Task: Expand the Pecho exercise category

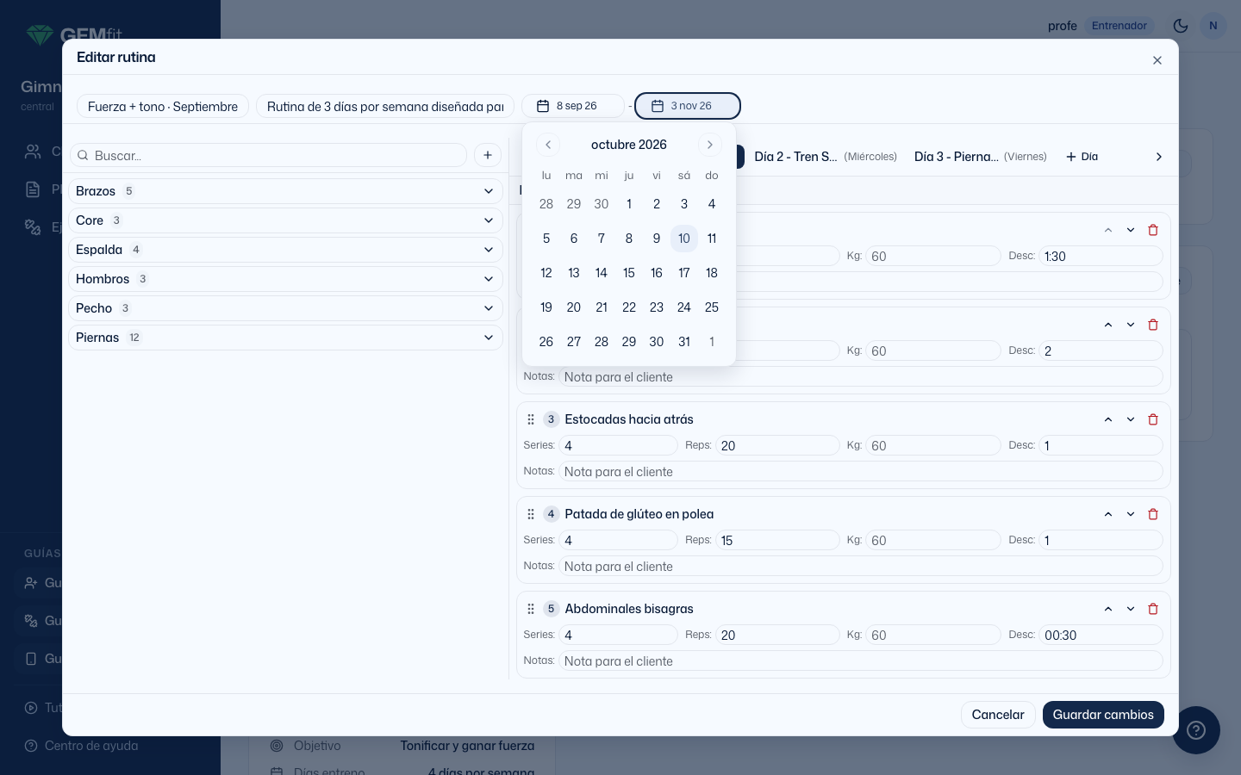Action: pos(285,308)
